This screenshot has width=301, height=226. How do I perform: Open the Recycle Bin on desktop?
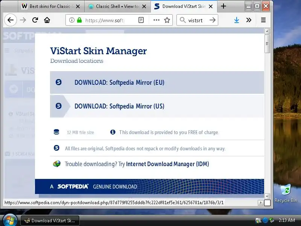[286, 193]
